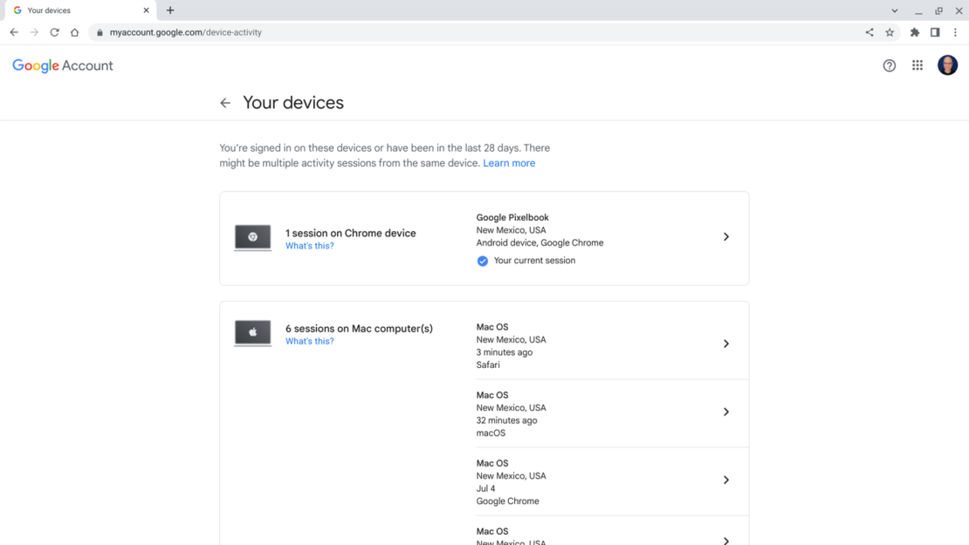The width and height of the screenshot is (969, 545).
Task: Expand the Safari session from 3 minutes ago
Action: (726, 344)
